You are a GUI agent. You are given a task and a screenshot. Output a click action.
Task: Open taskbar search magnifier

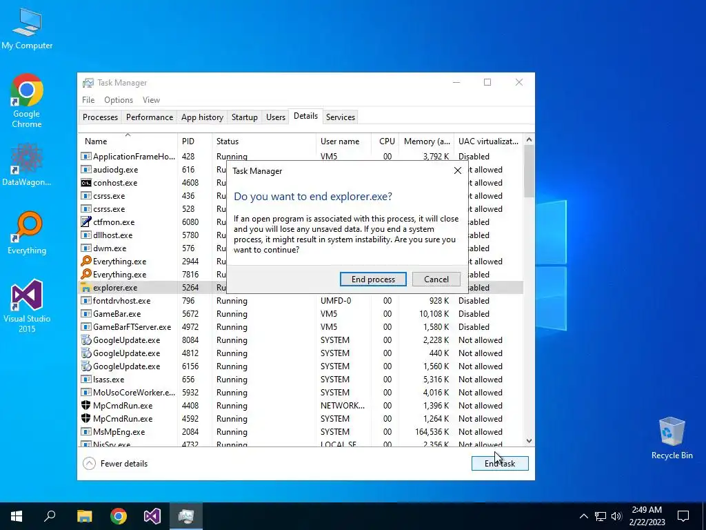pyautogui.click(x=50, y=516)
